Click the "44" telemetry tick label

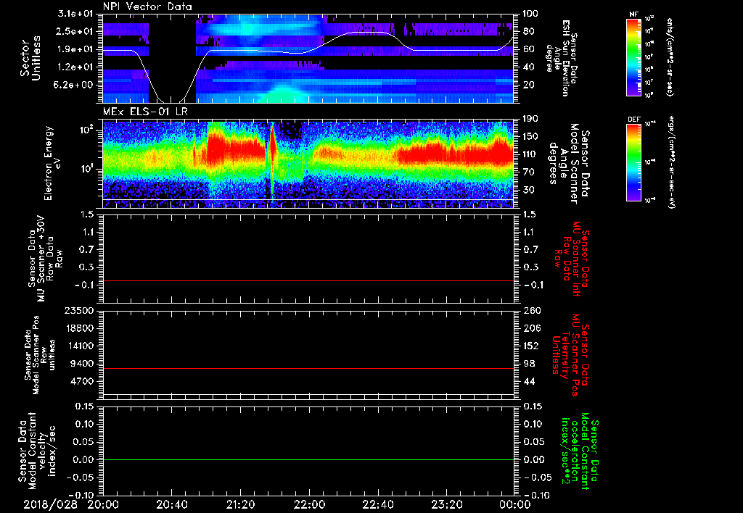pos(529,381)
